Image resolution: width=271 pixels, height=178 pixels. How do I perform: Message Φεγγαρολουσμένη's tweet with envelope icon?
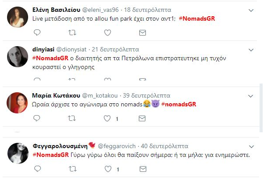(142, 169)
